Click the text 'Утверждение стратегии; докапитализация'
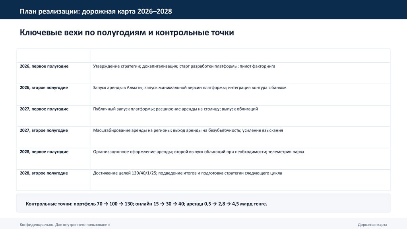 click(x=135, y=66)
